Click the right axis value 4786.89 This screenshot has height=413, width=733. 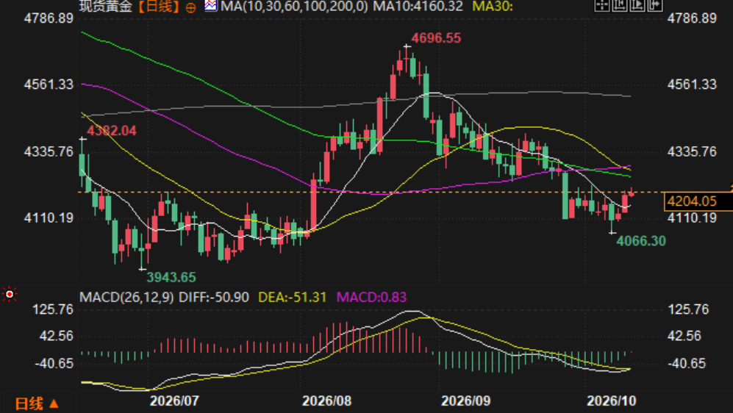692,18
